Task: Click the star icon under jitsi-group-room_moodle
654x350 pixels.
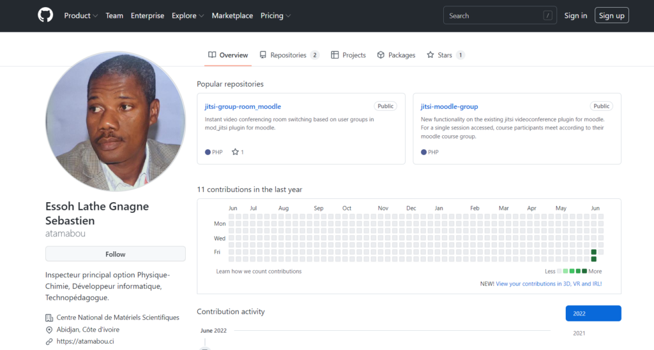Action: (x=235, y=152)
